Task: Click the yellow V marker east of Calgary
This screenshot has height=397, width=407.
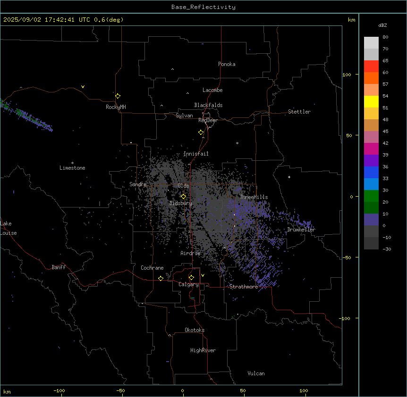Action: [203, 275]
